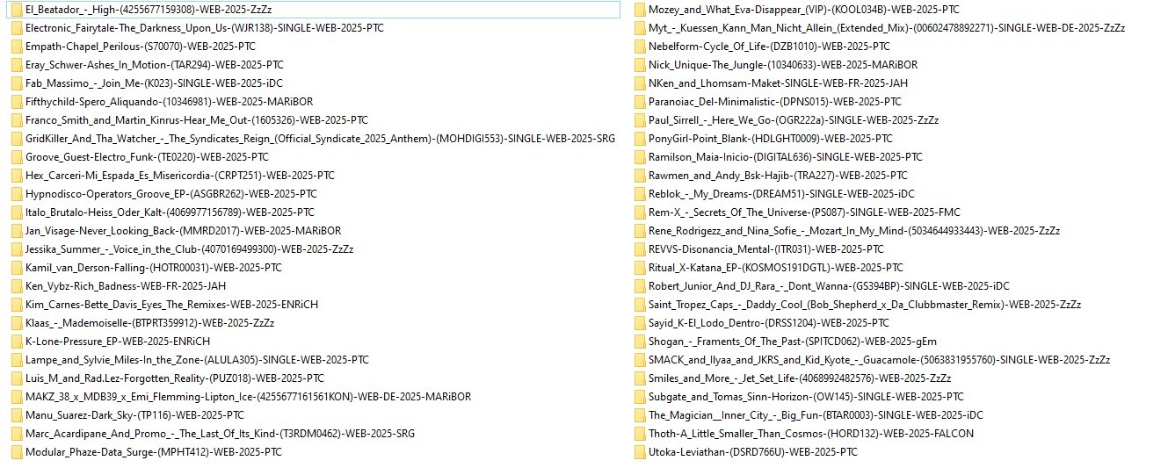Click MAKZ_38_x_MDB39_x_Emi_Flemming-Lipton_Ice name
This screenshot has width=1168, height=475.
click(248, 397)
